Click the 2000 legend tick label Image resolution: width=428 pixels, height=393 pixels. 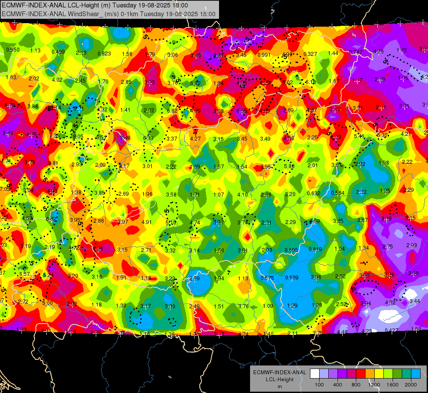tap(411, 385)
